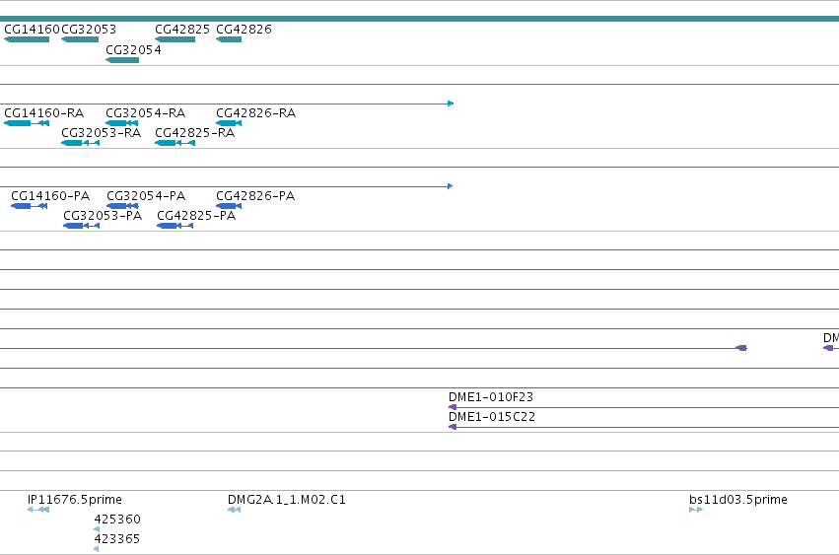Click the 423365 feature arrow

[x=97, y=549]
